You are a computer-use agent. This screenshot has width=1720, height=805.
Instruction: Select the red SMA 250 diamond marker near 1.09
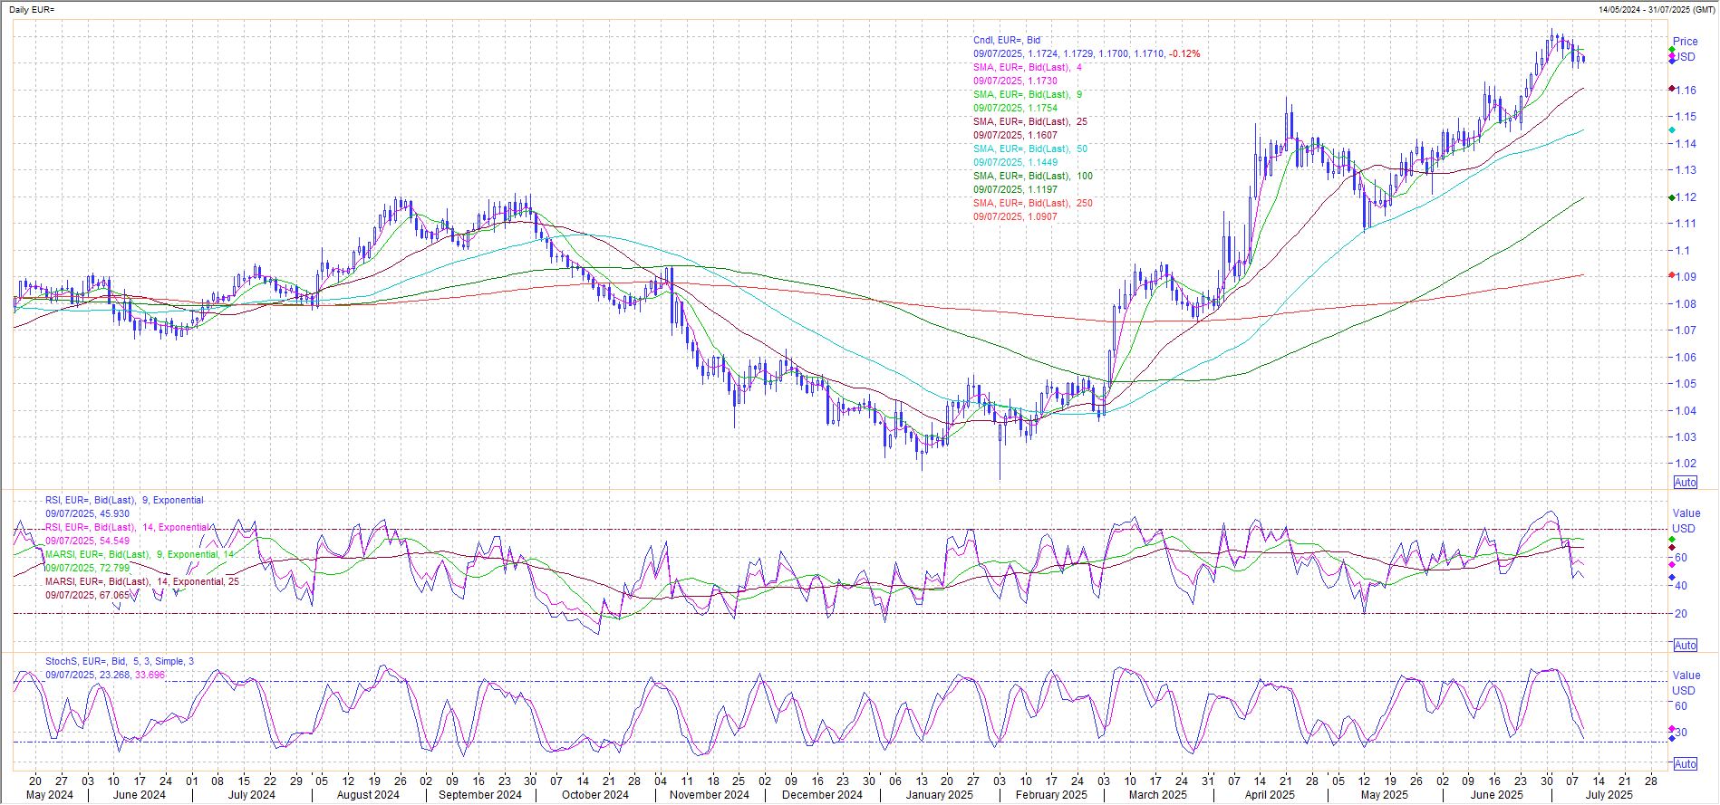pyautogui.click(x=1672, y=275)
